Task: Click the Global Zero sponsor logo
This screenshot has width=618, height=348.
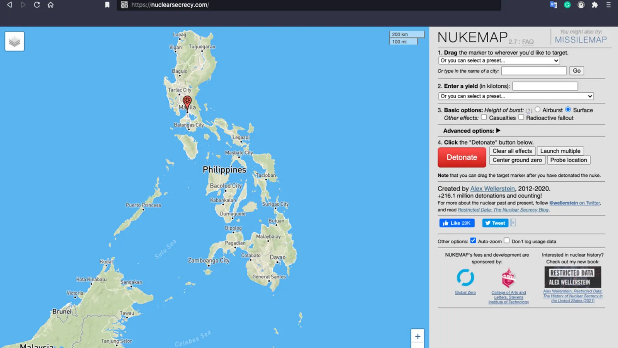Action: click(x=465, y=278)
